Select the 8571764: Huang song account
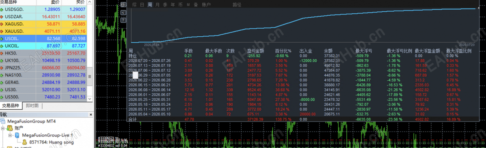This screenshot has height=148, width=486. click(x=51, y=142)
